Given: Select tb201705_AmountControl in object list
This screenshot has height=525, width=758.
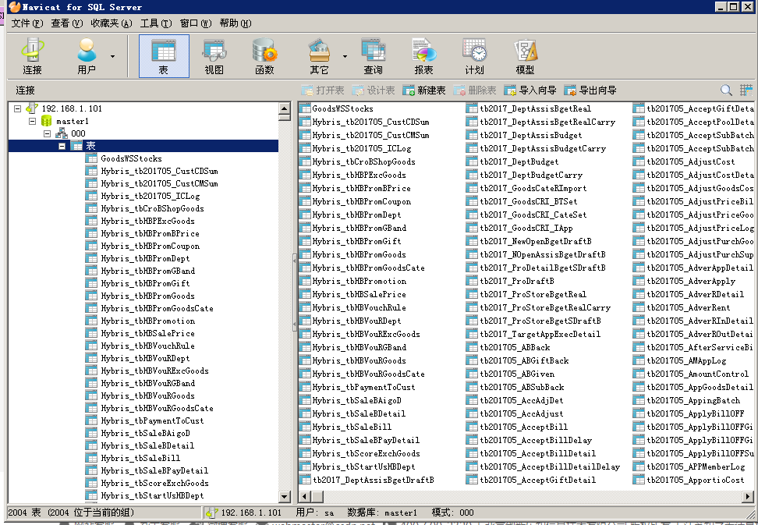Looking at the screenshot, I should (x=698, y=374).
